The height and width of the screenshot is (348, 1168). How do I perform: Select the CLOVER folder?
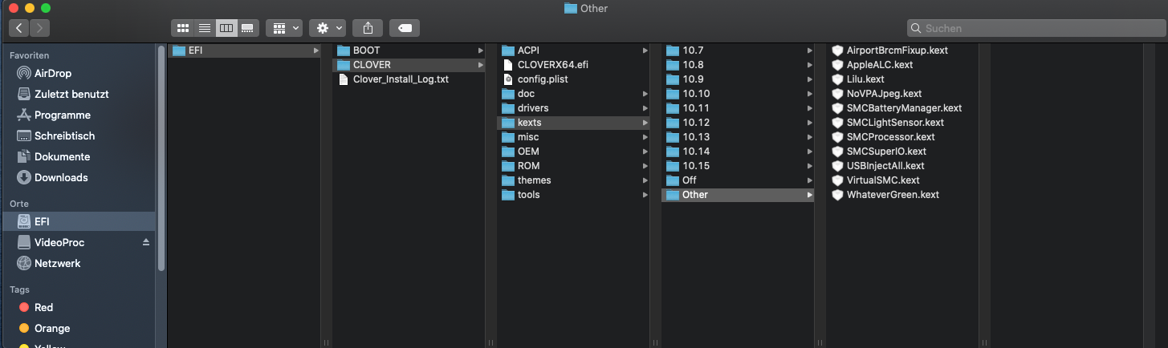point(409,65)
